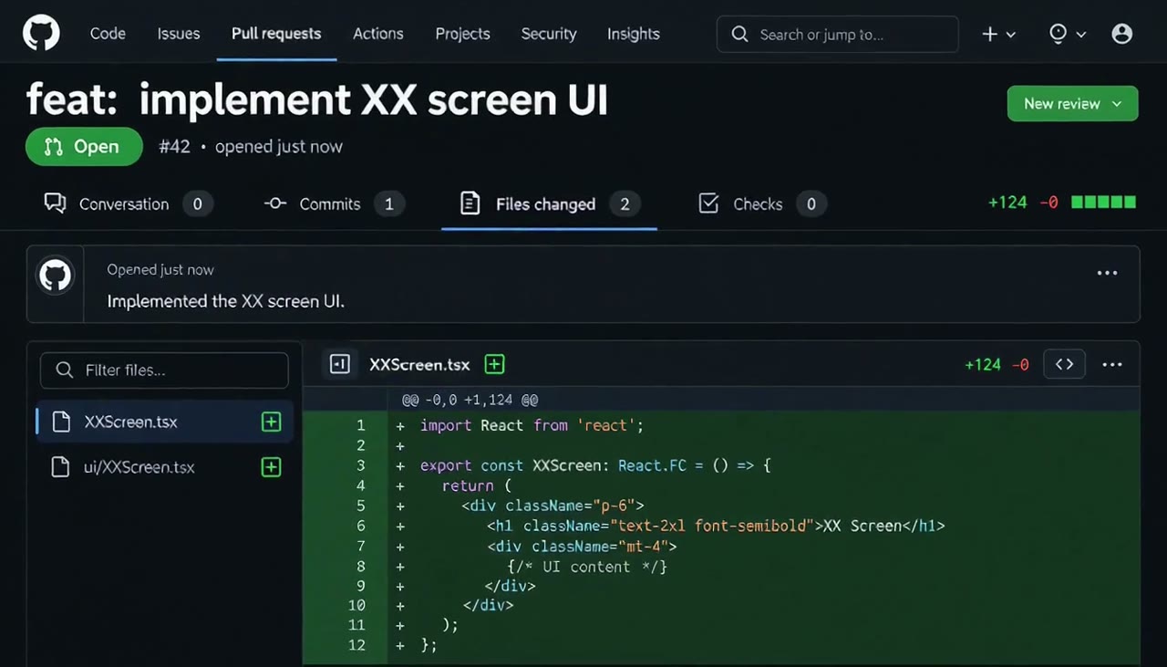Open the XXScreen.tsx file options ellipsis menu

(x=1112, y=364)
